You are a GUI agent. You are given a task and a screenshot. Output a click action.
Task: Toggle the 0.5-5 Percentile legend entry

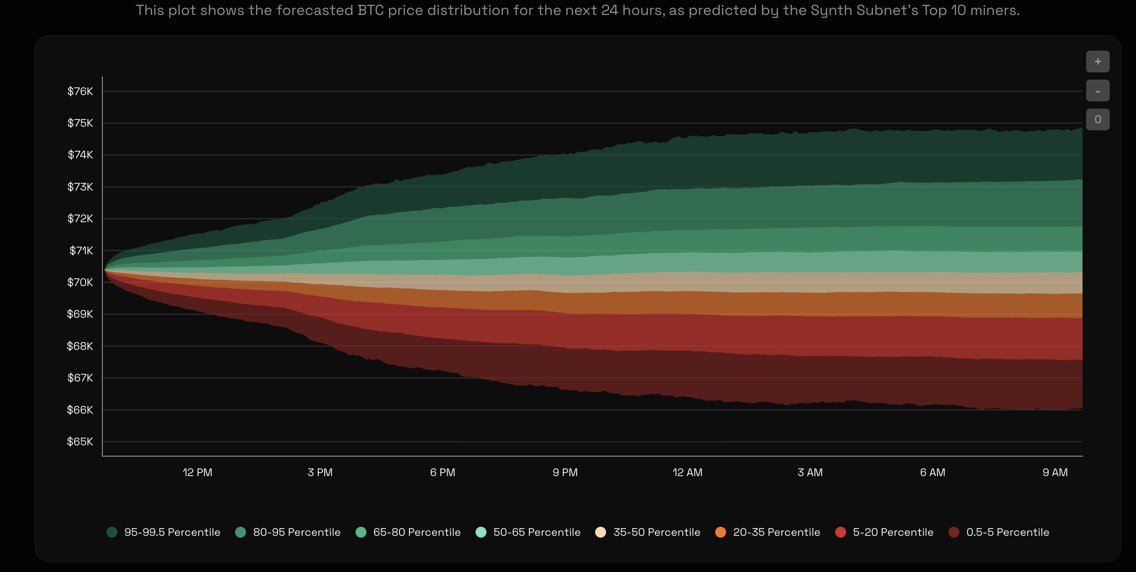954,532
